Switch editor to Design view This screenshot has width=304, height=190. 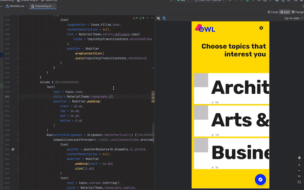click(298, 12)
